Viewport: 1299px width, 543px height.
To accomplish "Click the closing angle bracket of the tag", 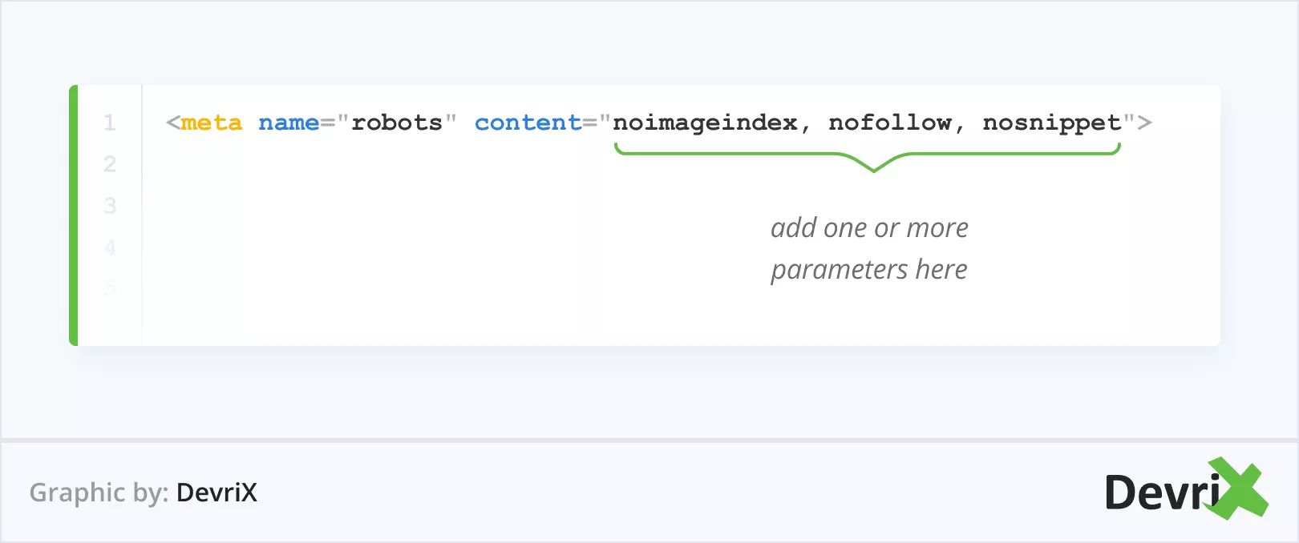I will click(x=1145, y=123).
